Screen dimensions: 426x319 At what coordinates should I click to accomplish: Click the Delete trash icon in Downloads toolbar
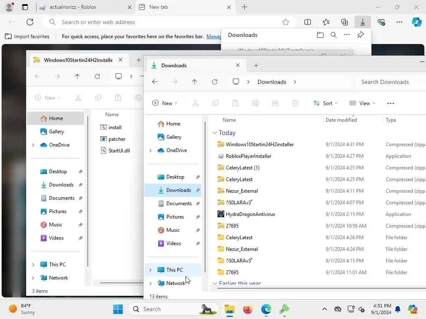[x=295, y=103]
